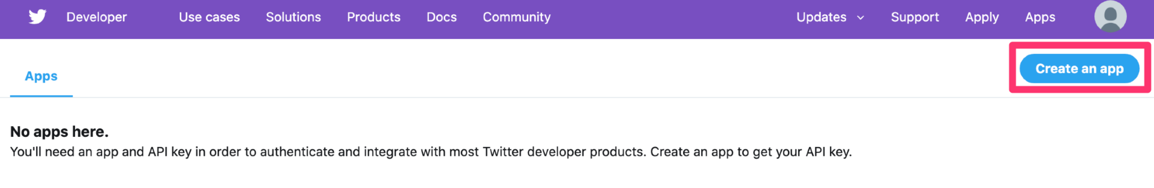Click empty header space between Community and Updates
Image resolution: width=1154 pixels, height=188 pixels.
point(673,18)
